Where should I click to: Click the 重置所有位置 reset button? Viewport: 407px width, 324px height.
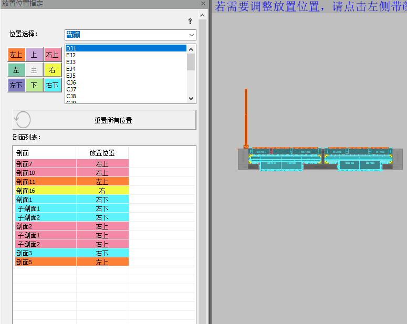coord(104,120)
